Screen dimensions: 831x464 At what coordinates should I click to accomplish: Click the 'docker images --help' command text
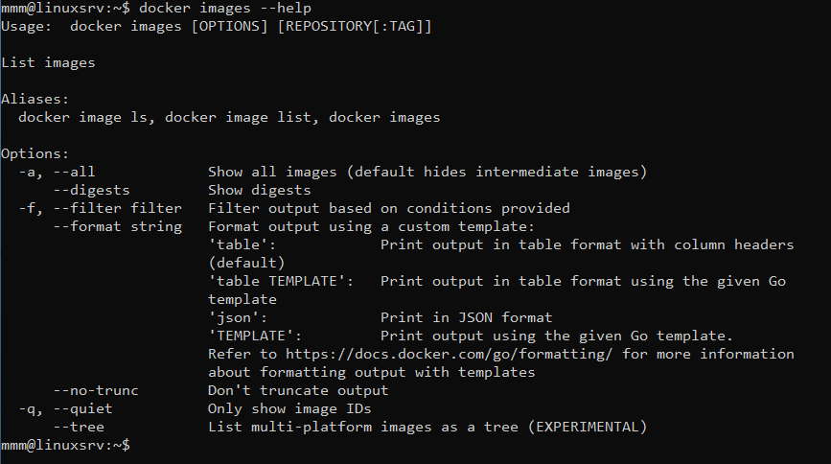[x=224, y=9]
